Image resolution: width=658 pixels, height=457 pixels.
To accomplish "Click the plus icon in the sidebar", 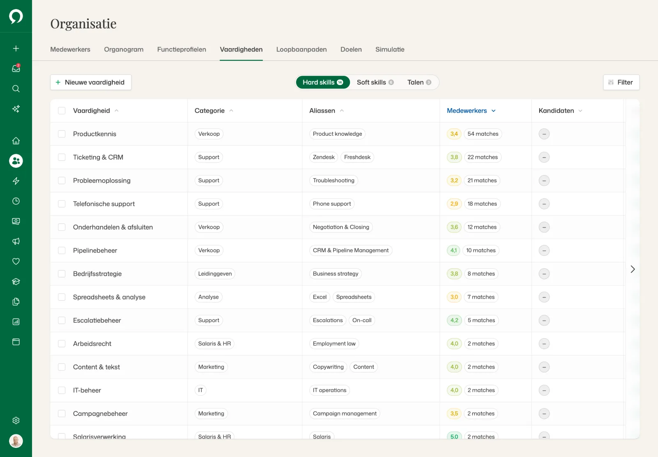I will tap(16, 49).
